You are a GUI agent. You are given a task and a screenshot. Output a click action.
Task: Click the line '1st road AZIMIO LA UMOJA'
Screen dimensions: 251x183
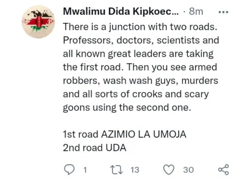pos(124,134)
